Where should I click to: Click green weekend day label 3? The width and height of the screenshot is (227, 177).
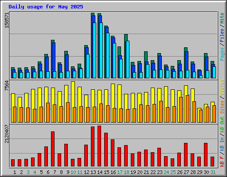click(28, 172)
